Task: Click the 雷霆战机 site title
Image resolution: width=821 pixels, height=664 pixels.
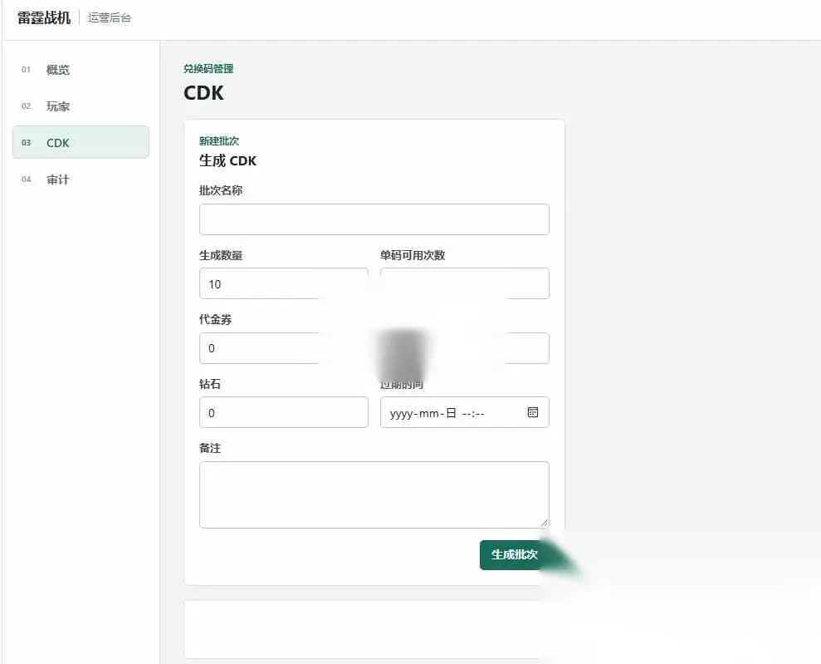Action: 44,17
